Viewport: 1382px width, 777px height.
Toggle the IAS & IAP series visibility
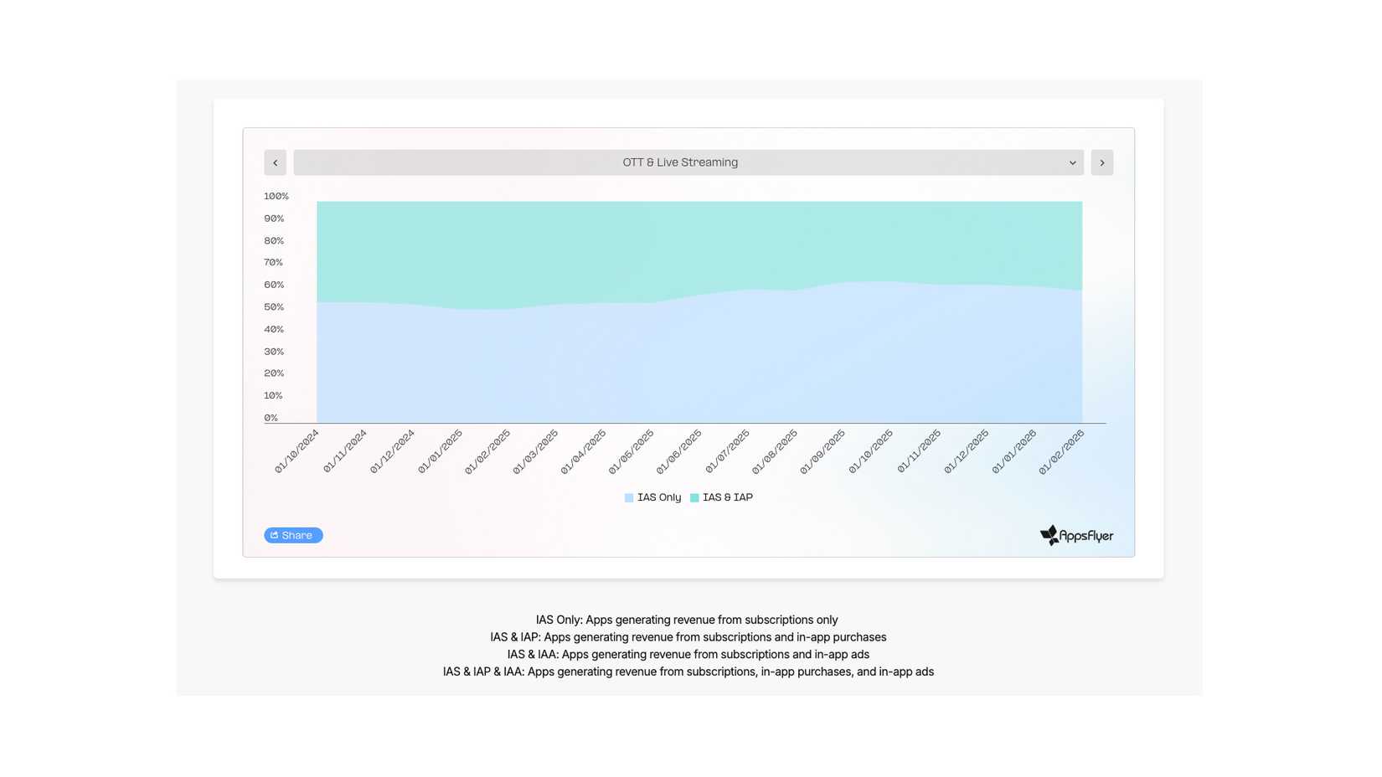(721, 497)
